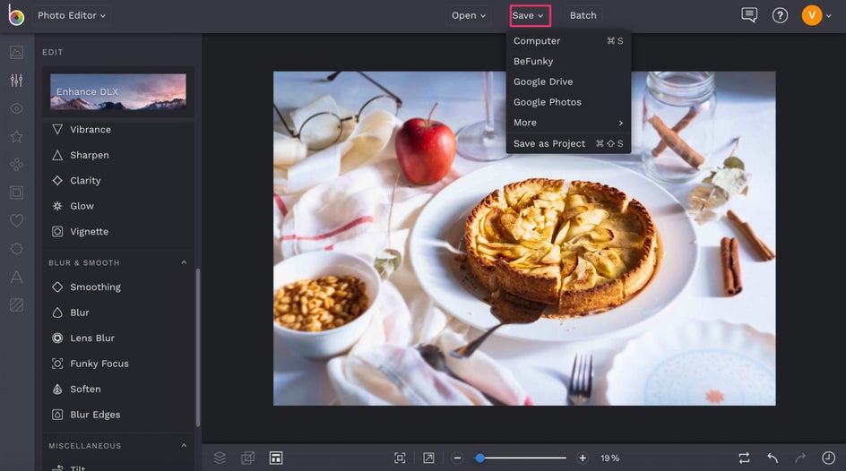Viewport: 846px width, 471px height.
Task: Open the Graphics heart sidebar icon
Action: [17, 220]
